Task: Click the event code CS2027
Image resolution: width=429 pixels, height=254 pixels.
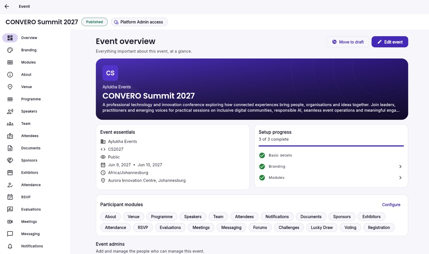Action: (x=116, y=149)
